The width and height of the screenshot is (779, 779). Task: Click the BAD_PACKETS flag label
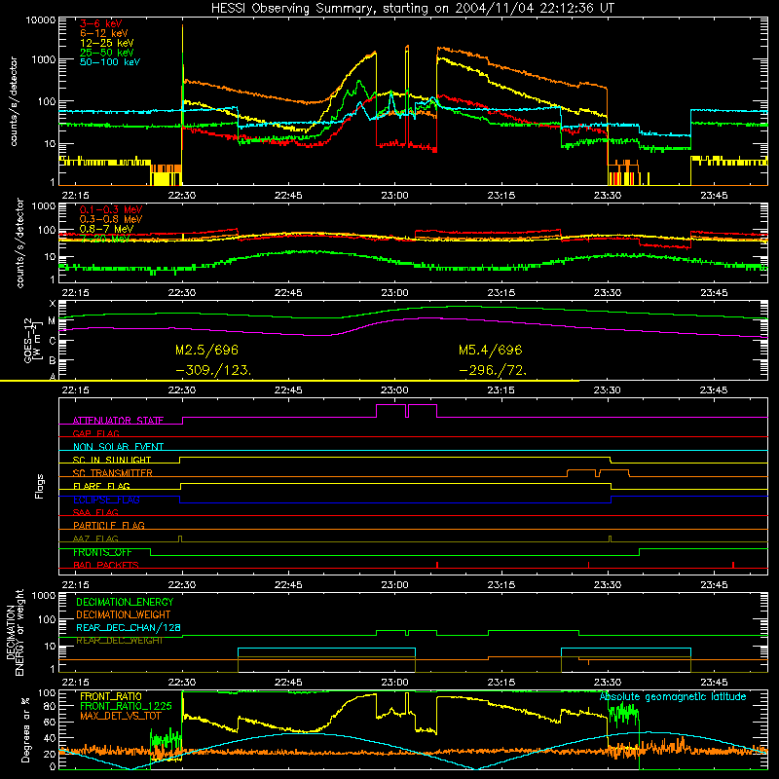(x=106, y=565)
